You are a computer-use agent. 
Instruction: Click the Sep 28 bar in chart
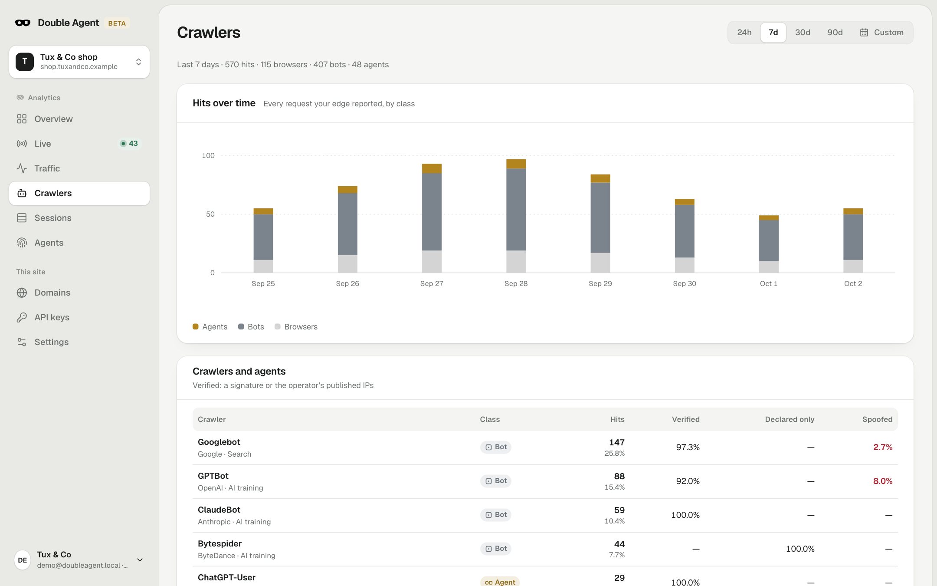pyautogui.click(x=516, y=216)
